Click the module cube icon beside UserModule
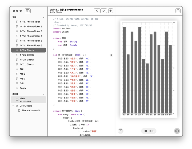This screenshot has height=149, width=192. pos(17,106)
